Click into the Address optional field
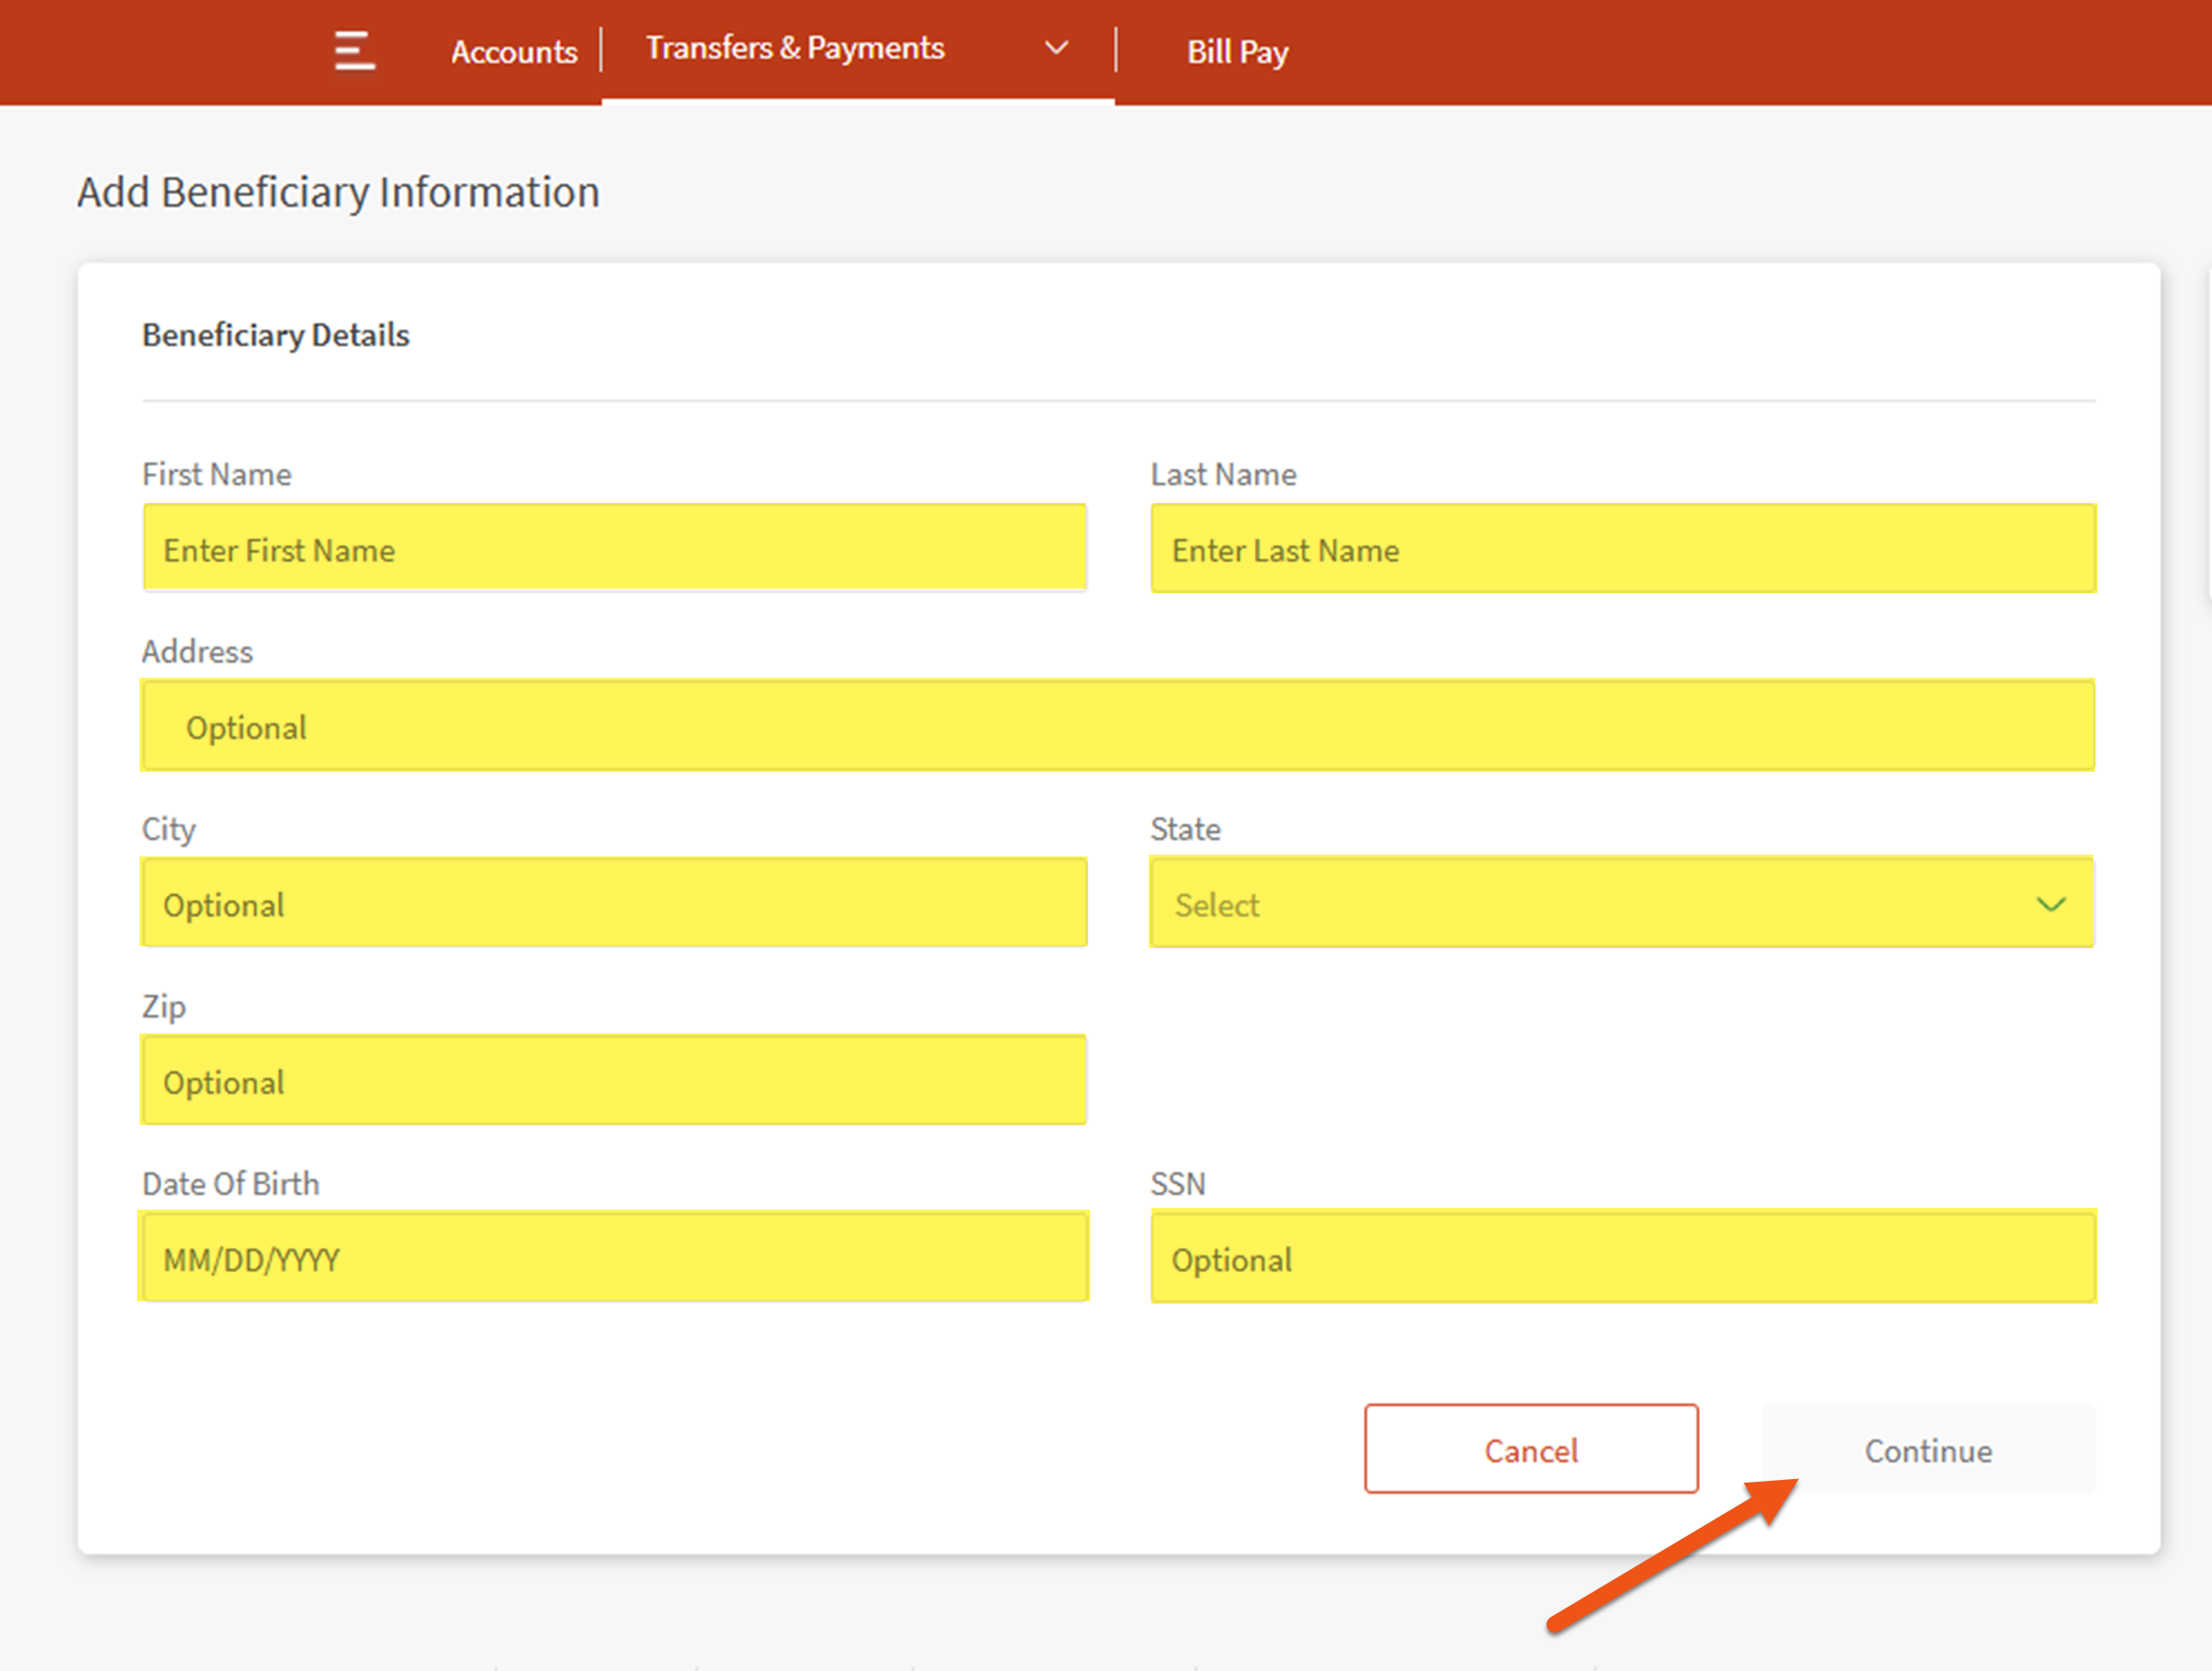The height and width of the screenshot is (1671, 2212). (x=1117, y=726)
